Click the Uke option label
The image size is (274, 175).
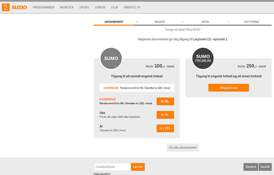pos(102,113)
